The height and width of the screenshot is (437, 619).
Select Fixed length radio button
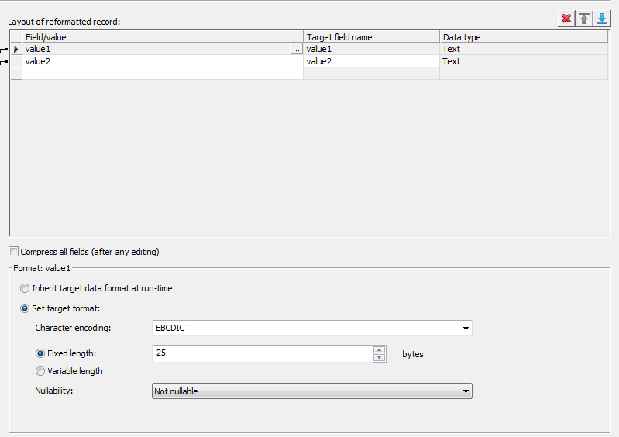tap(40, 353)
